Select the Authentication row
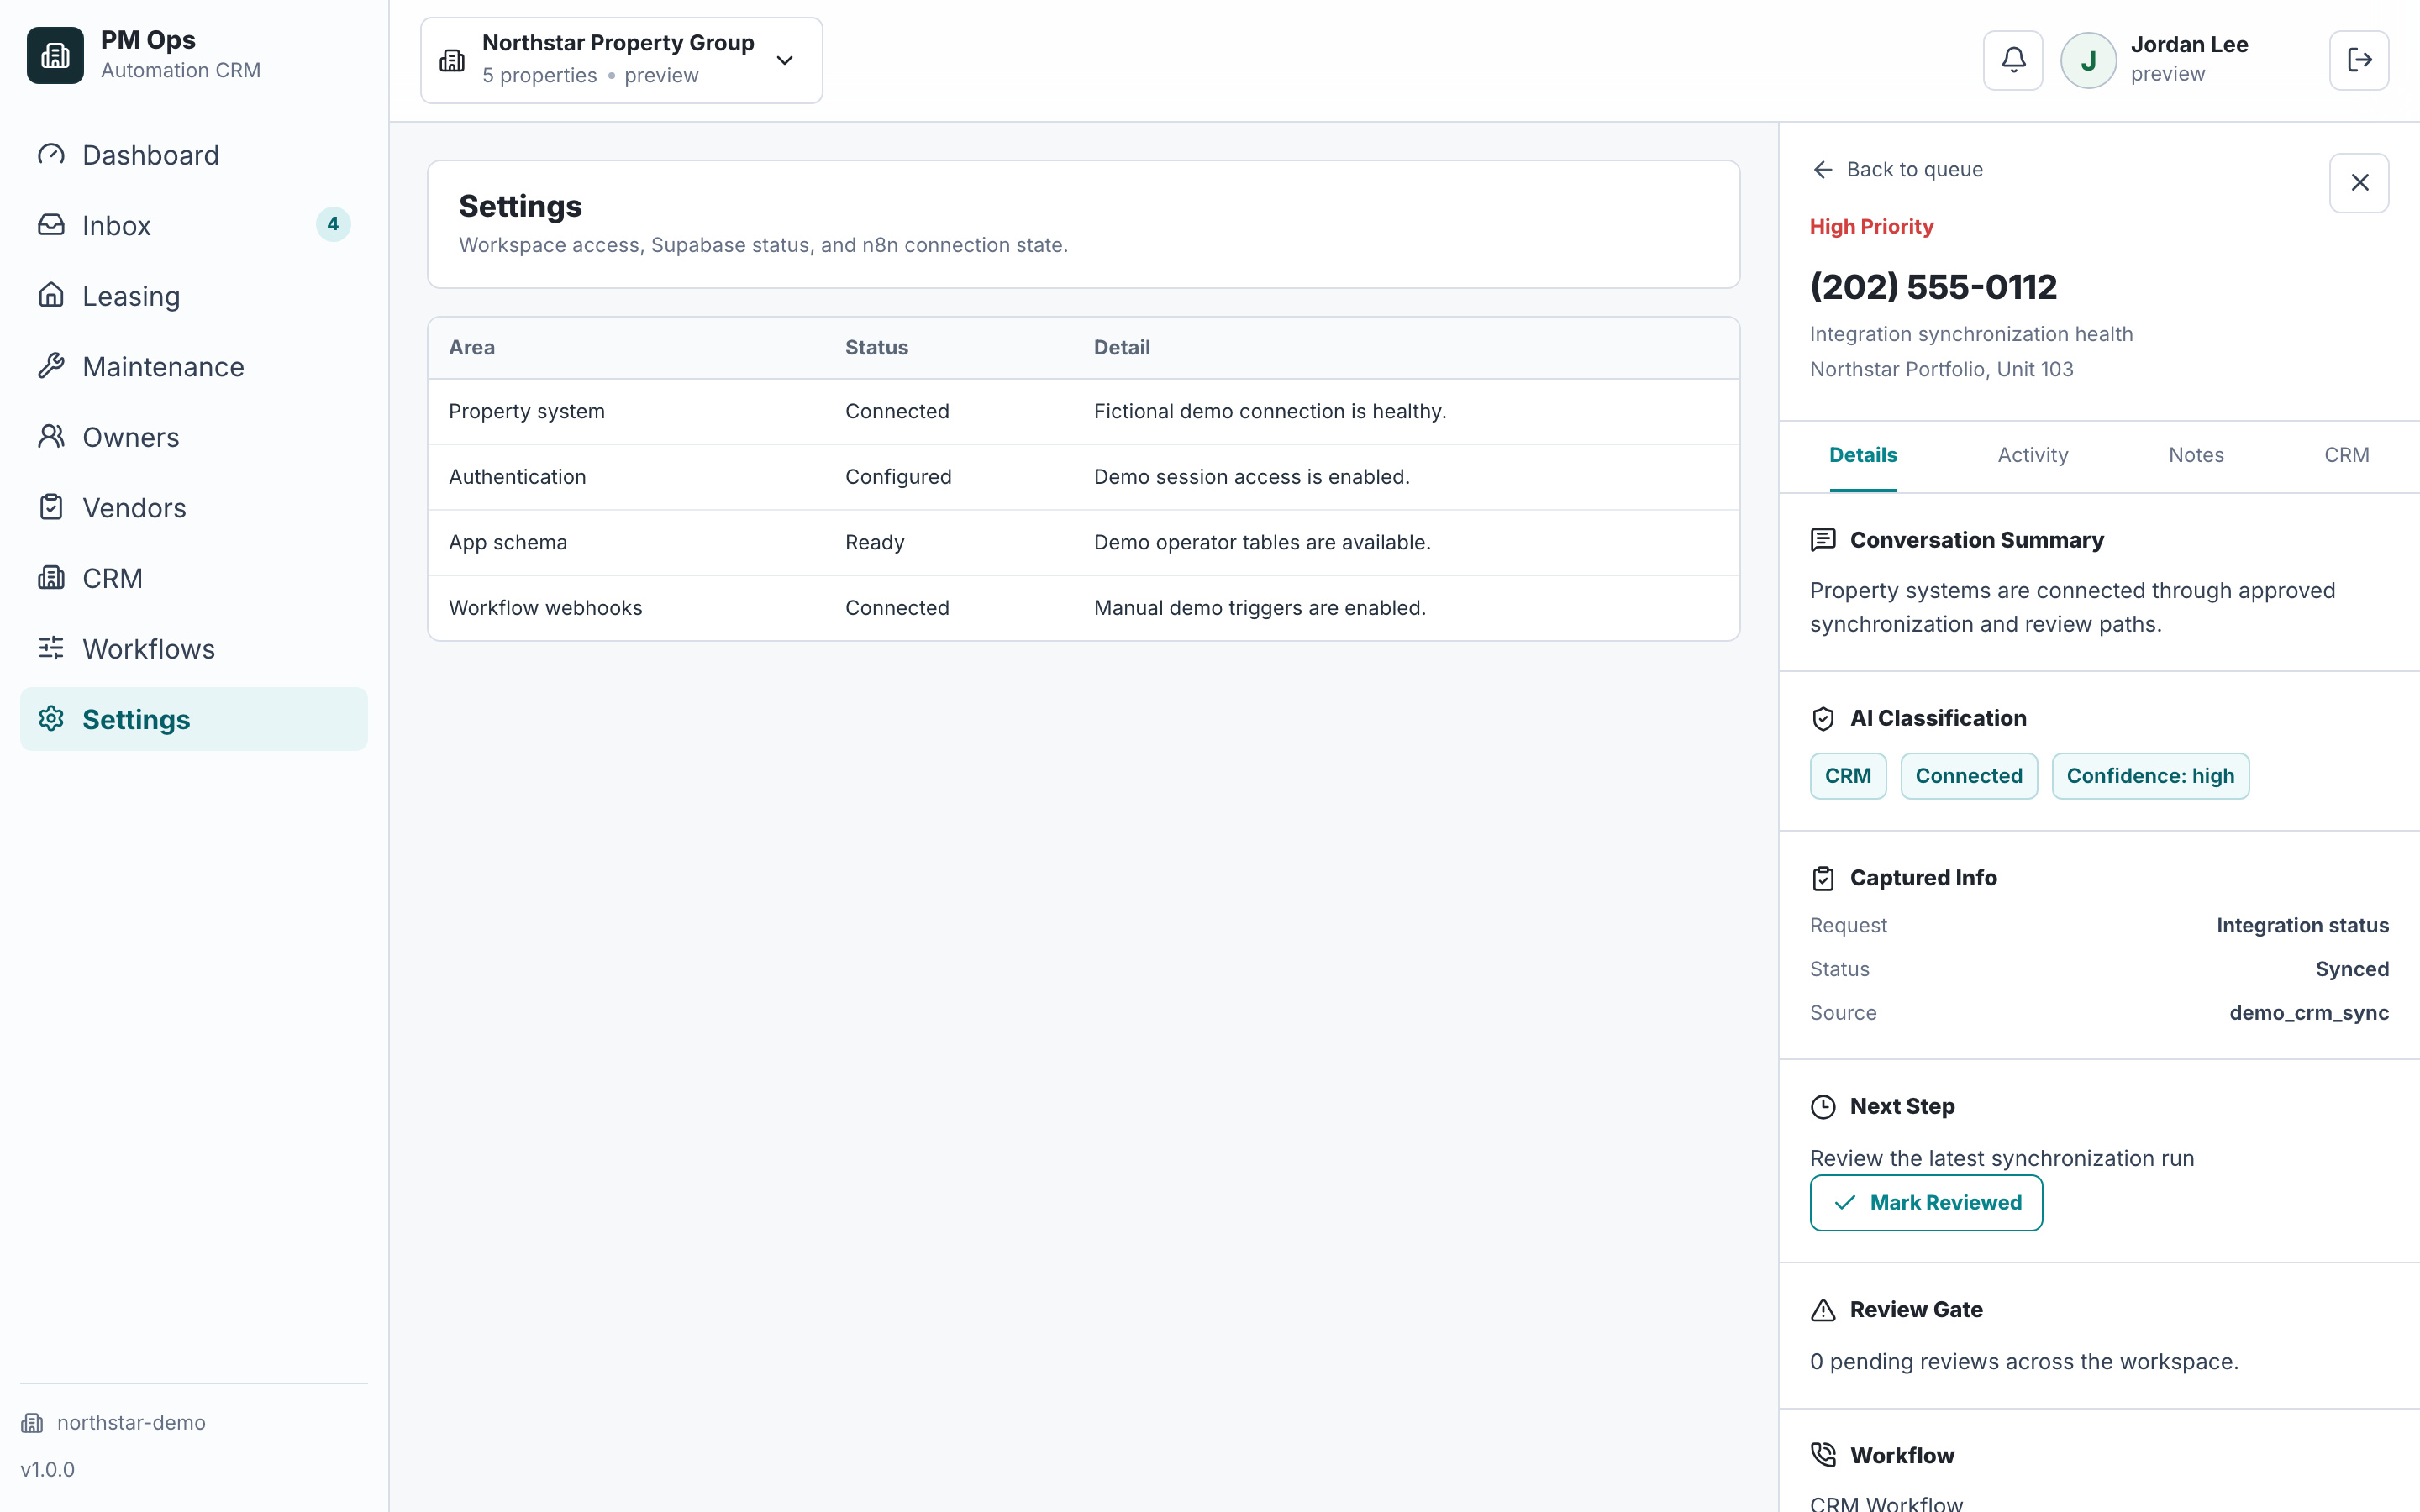2420x1512 pixels. 1083,477
